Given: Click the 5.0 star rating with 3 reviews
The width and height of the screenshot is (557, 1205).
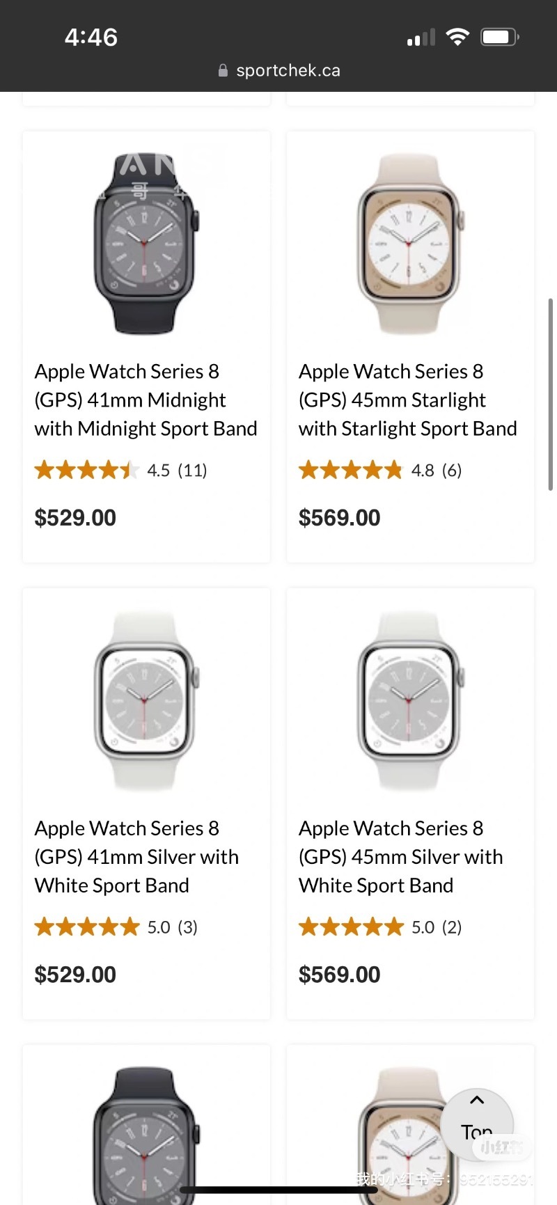Looking at the screenshot, I should coord(116,927).
